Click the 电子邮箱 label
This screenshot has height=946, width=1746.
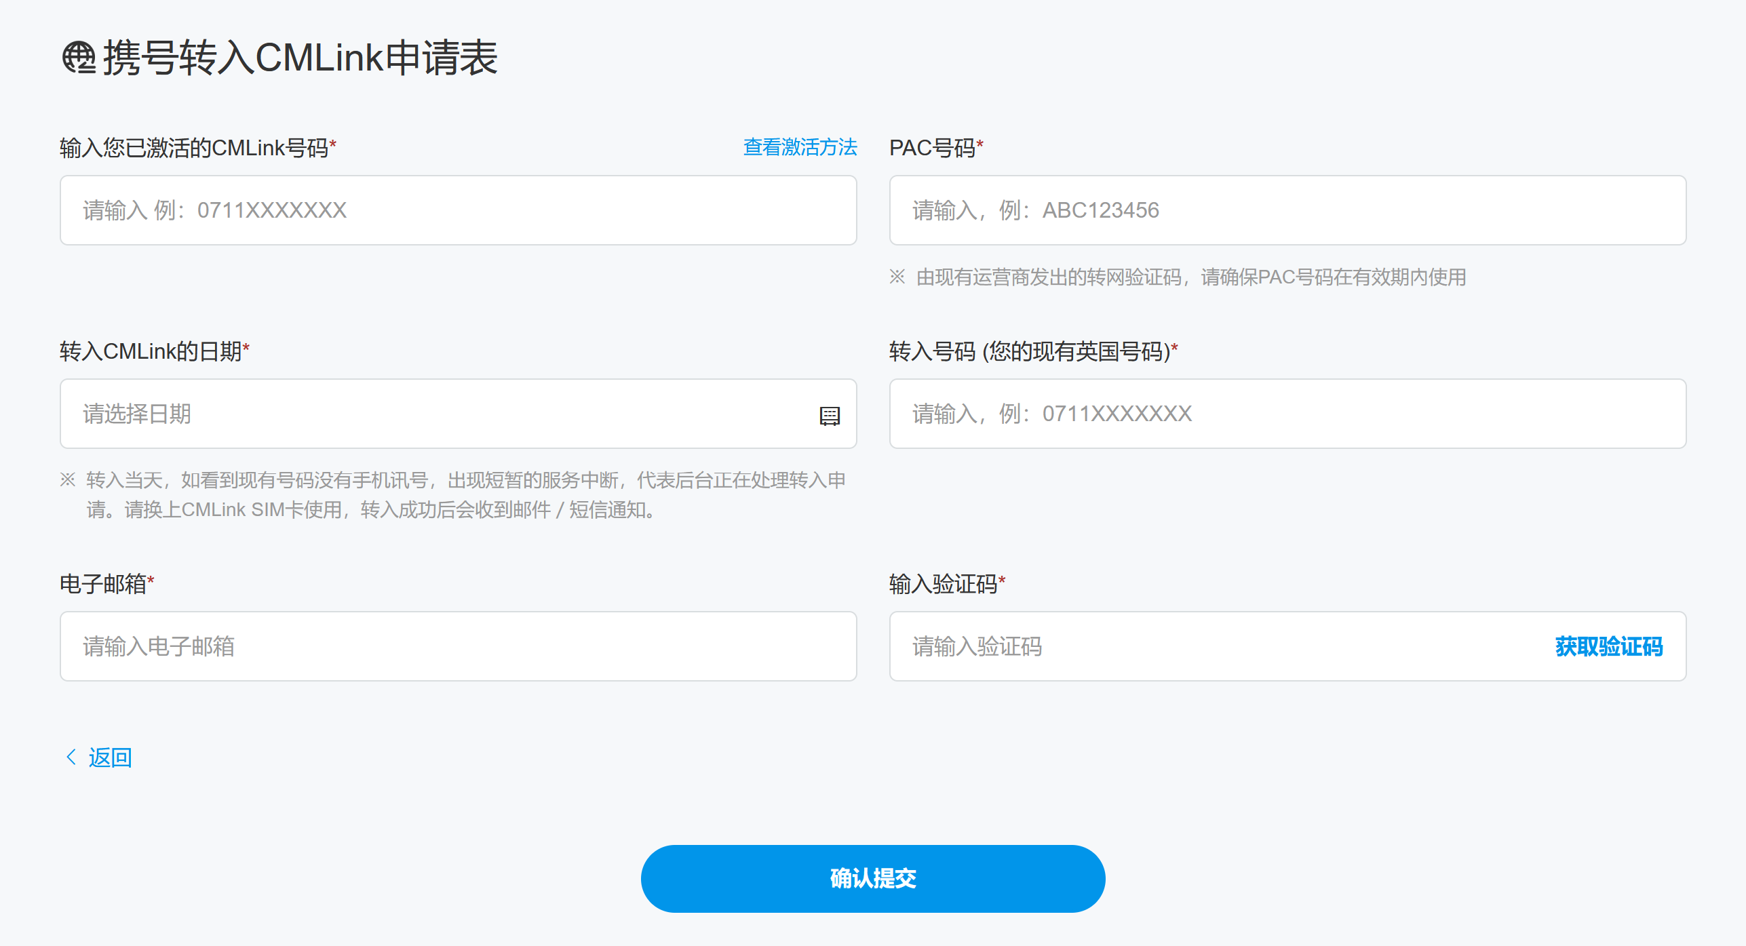tap(107, 583)
